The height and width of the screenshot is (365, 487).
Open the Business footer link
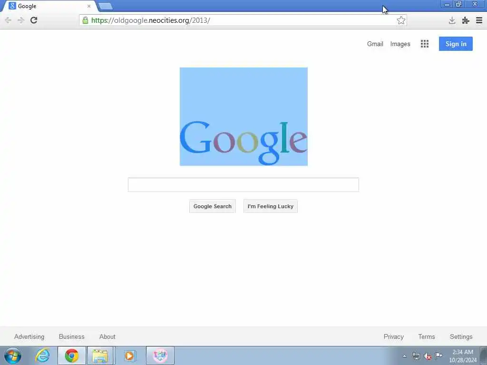[x=71, y=336]
